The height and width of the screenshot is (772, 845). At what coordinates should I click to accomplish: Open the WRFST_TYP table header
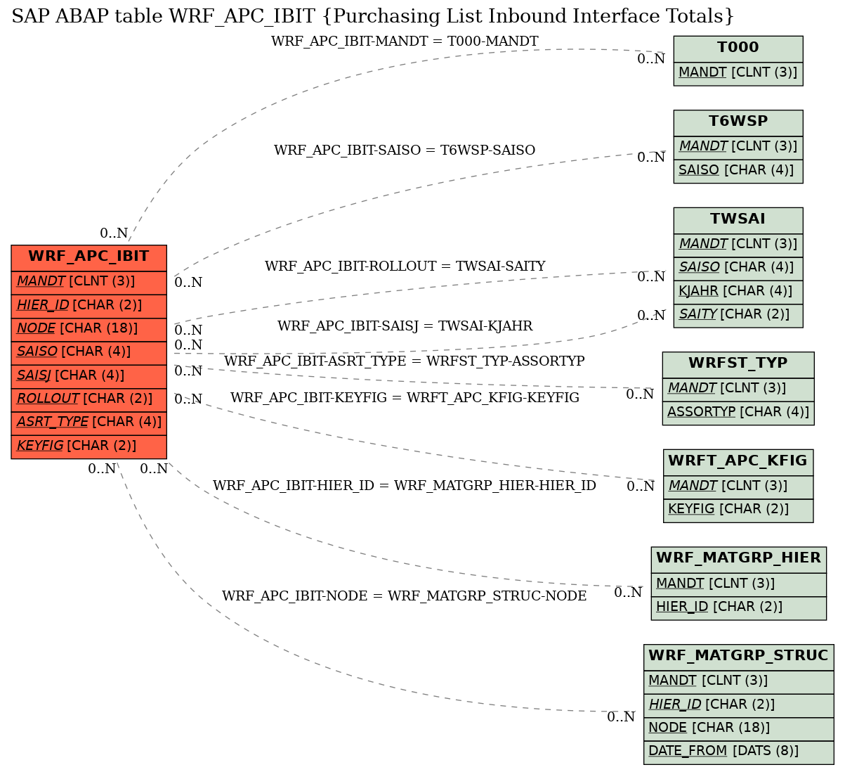coord(738,364)
